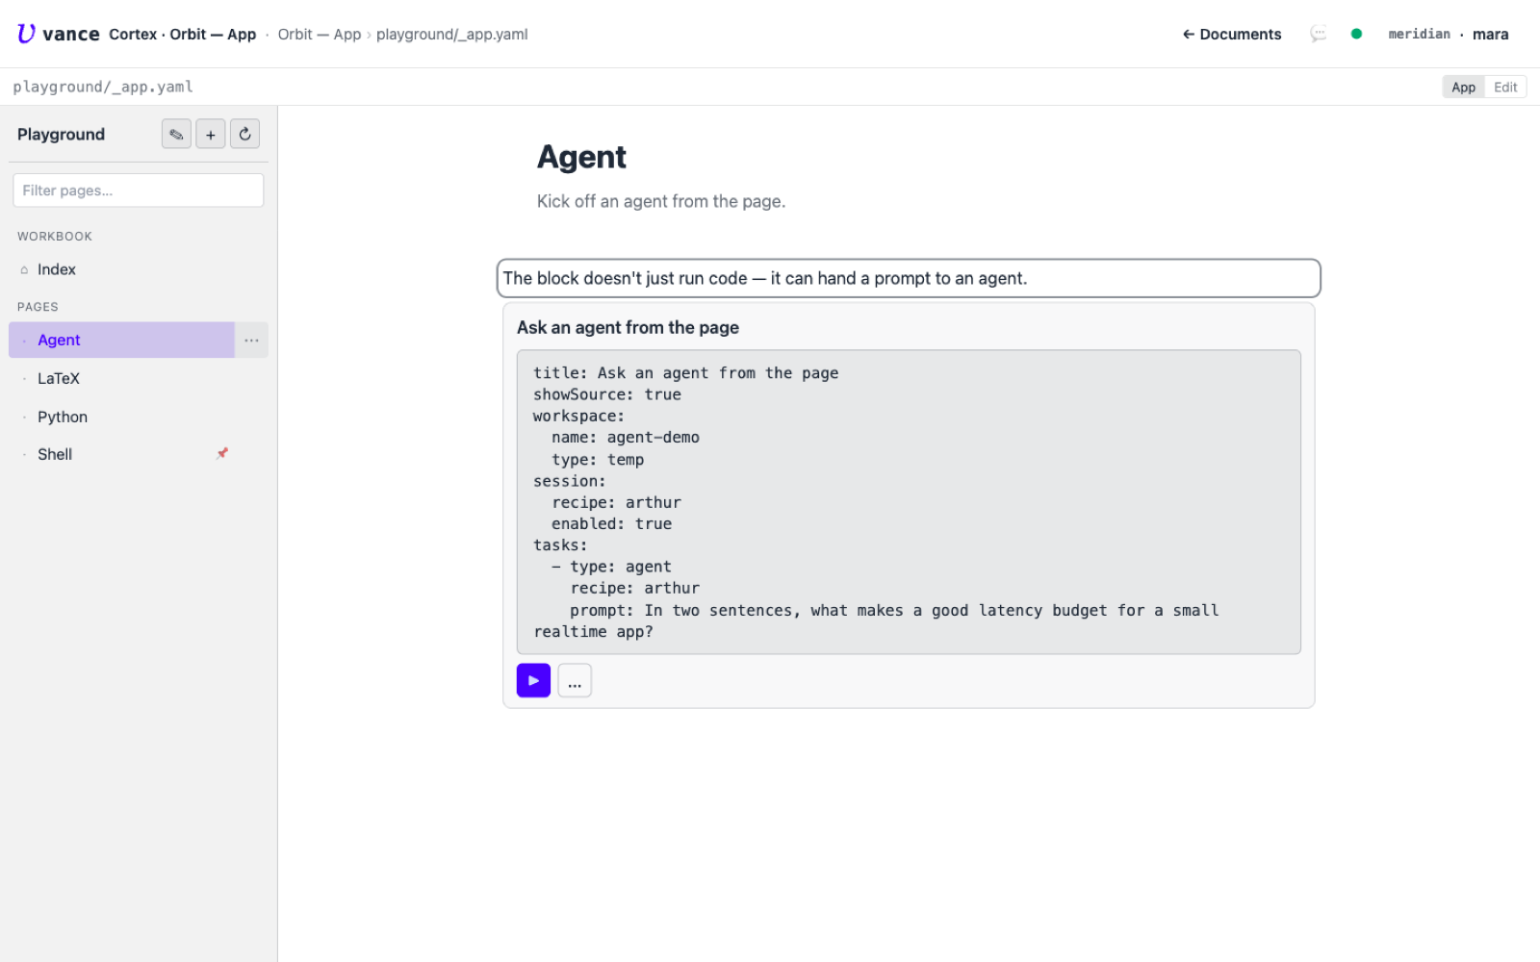Viewport: 1540px width, 962px height.
Task: Open the Index workbook page
Action: (x=139, y=270)
